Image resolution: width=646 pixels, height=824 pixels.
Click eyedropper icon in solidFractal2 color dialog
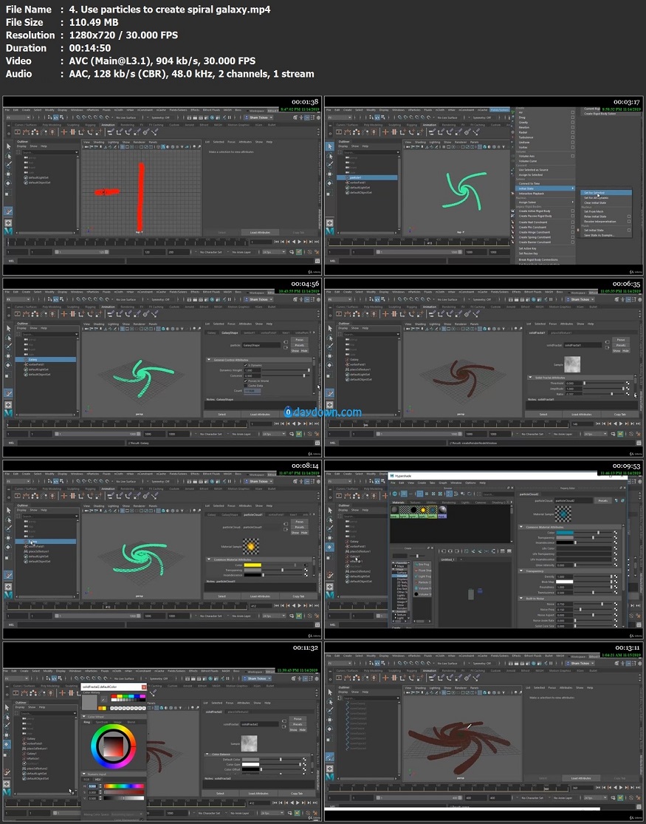104,699
